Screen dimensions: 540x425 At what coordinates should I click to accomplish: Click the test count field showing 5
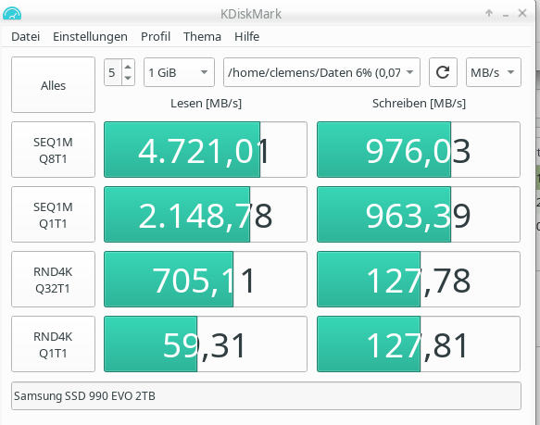click(113, 72)
